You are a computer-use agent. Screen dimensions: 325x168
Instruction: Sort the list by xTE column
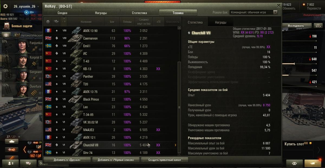point(158,22)
